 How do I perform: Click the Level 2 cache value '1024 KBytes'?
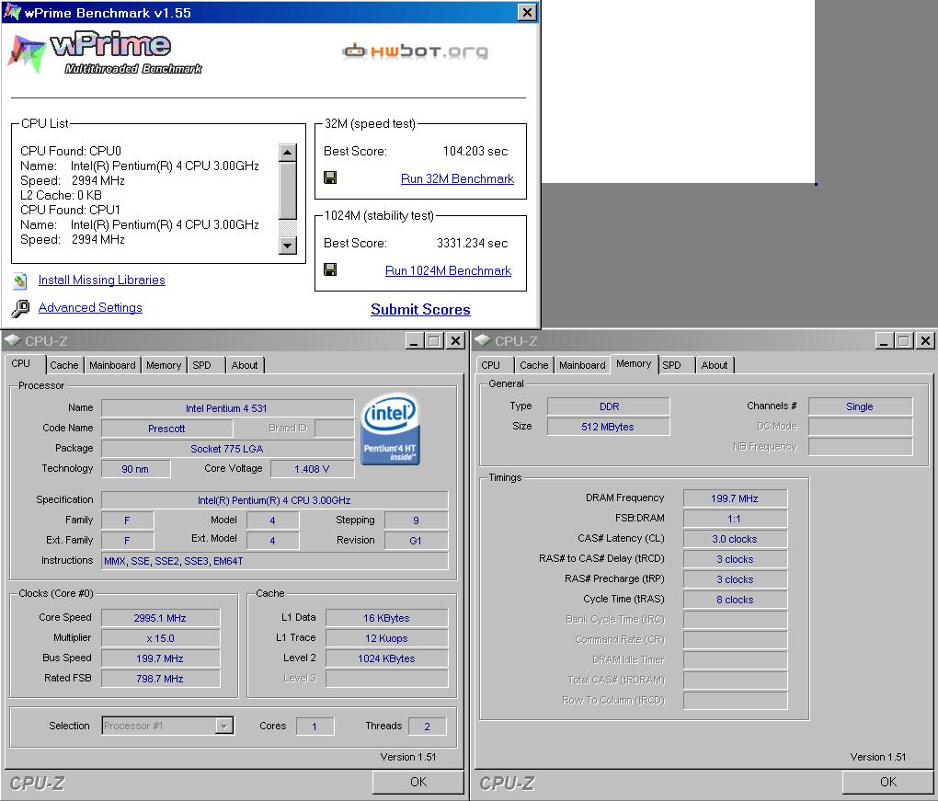click(x=386, y=658)
